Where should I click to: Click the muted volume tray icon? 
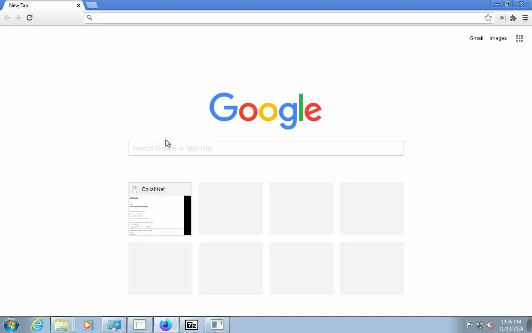pos(490,325)
